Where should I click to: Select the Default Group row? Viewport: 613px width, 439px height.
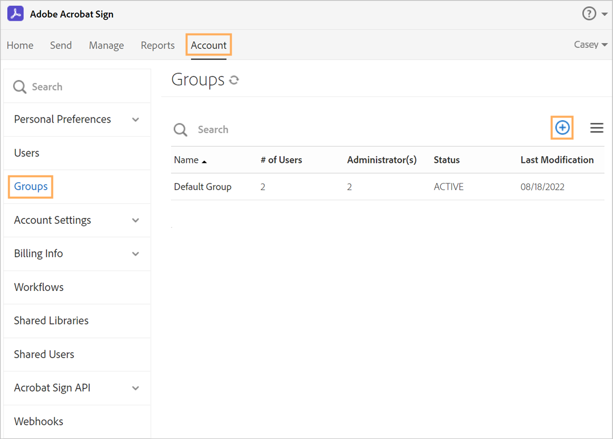click(x=203, y=187)
